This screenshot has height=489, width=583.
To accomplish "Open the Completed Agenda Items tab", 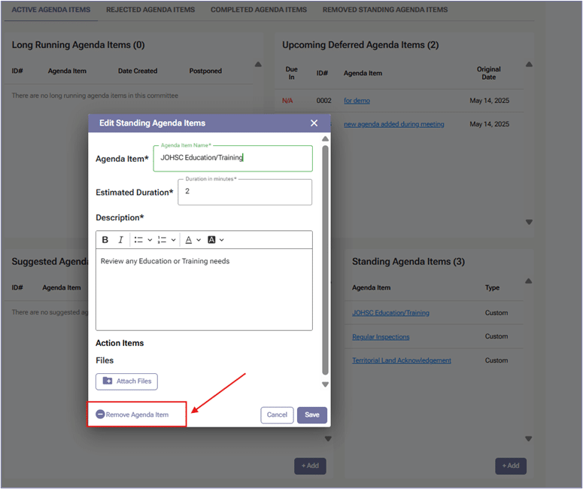I will (x=258, y=10).
